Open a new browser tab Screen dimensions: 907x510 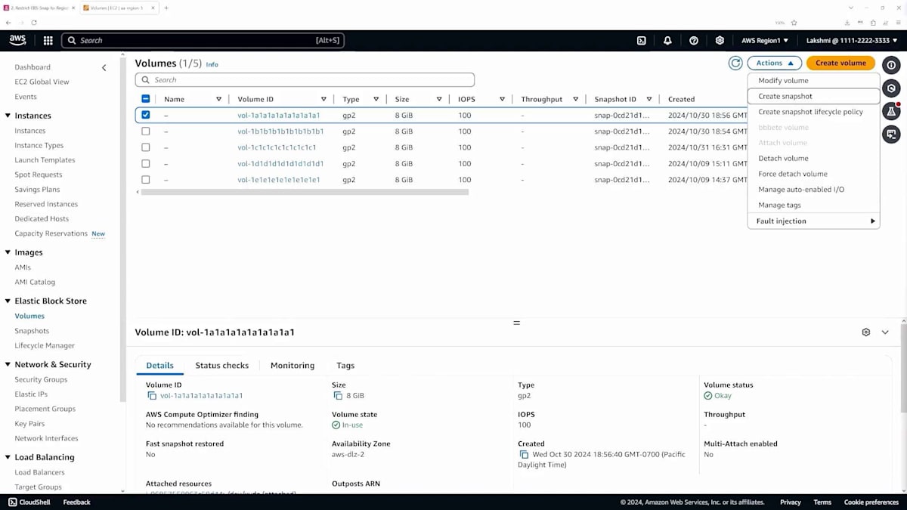pyautogui.click(x=166, y=8)
